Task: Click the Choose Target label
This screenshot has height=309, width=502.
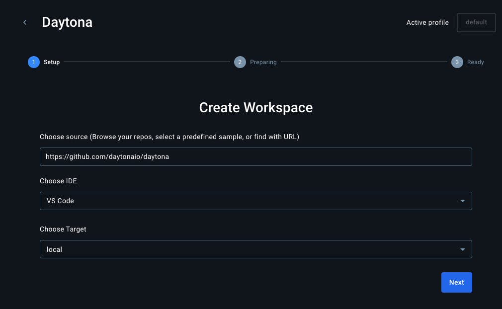Action: point(63,230)
